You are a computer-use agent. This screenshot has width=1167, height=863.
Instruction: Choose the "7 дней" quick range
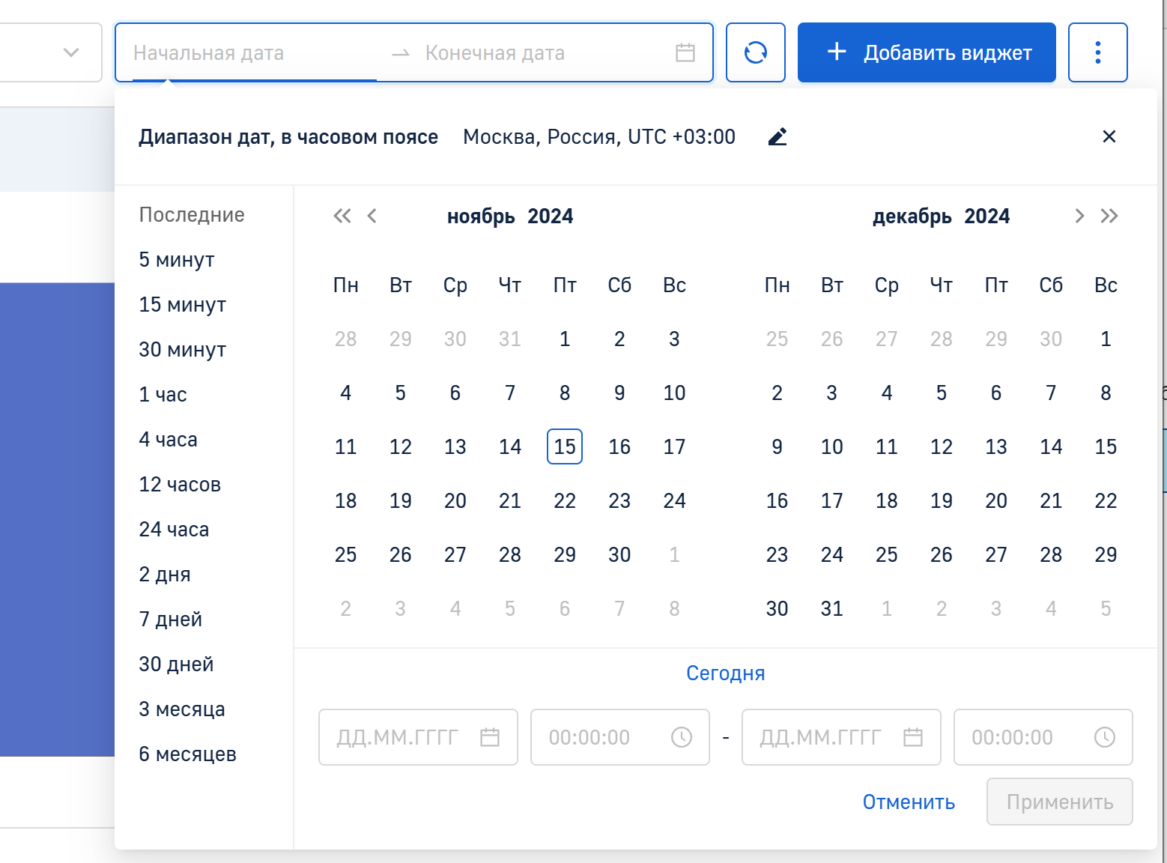tap(171, 620)
